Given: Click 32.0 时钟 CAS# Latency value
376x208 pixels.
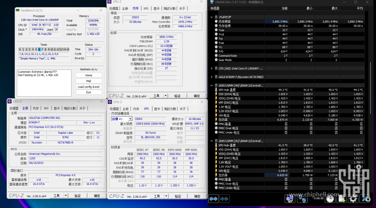Looking at the screenshot, I should pos(166,46).
